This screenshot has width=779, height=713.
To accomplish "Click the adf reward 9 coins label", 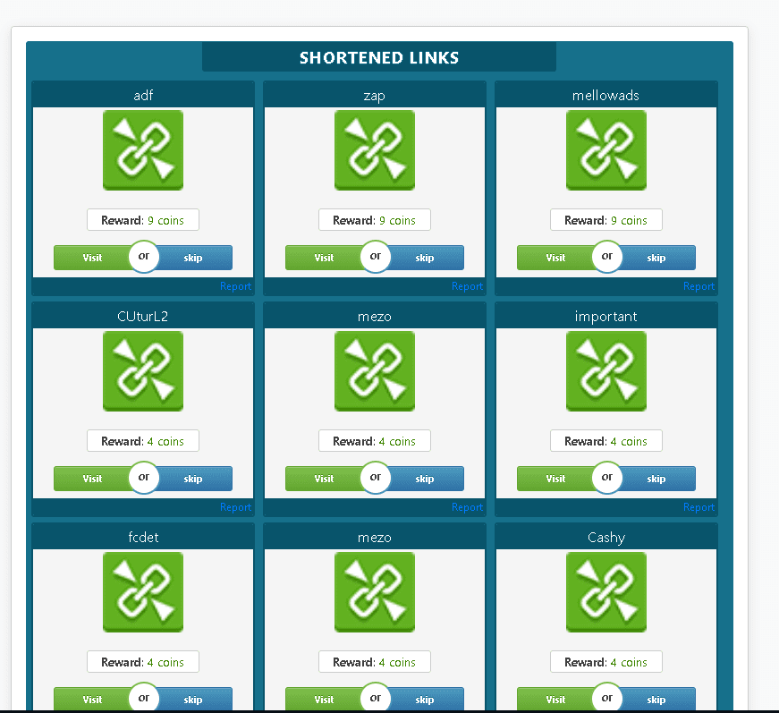I will pos(143,220).
